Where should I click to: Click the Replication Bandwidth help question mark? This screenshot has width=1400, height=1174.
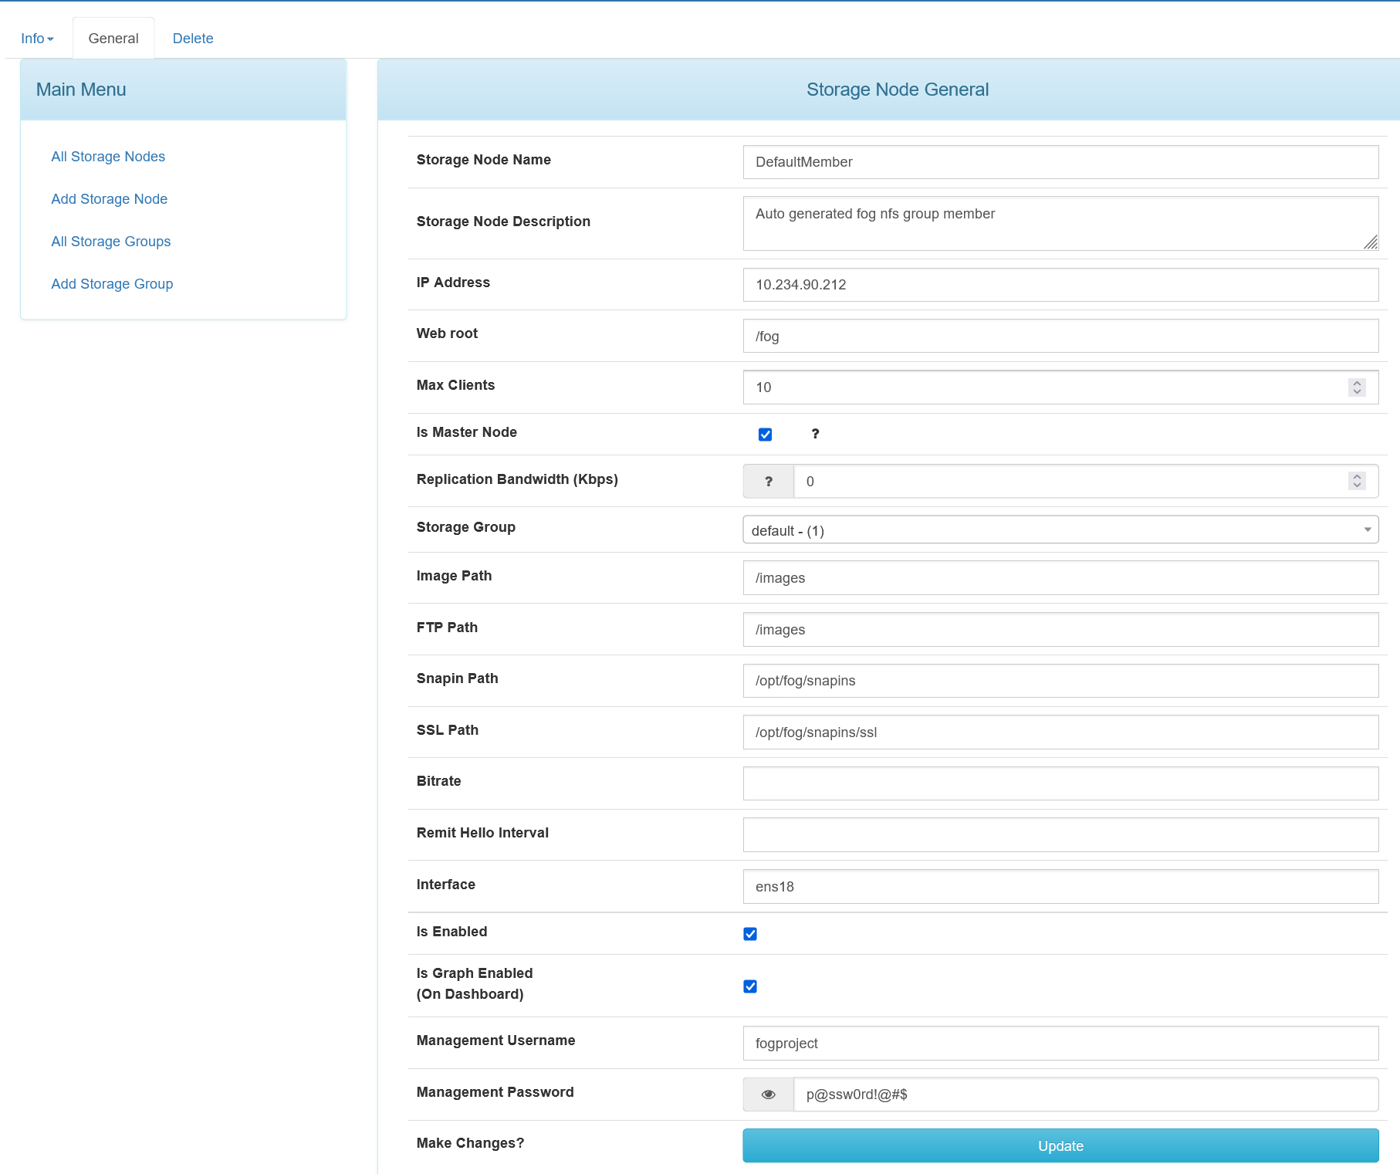click(x=769, y=482)
